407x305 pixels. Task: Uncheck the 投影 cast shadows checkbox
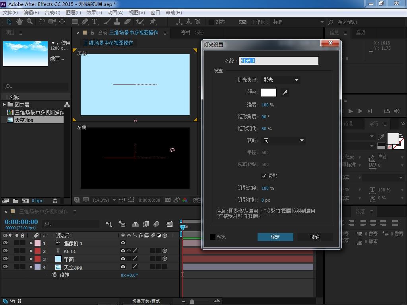coord(264,176)
